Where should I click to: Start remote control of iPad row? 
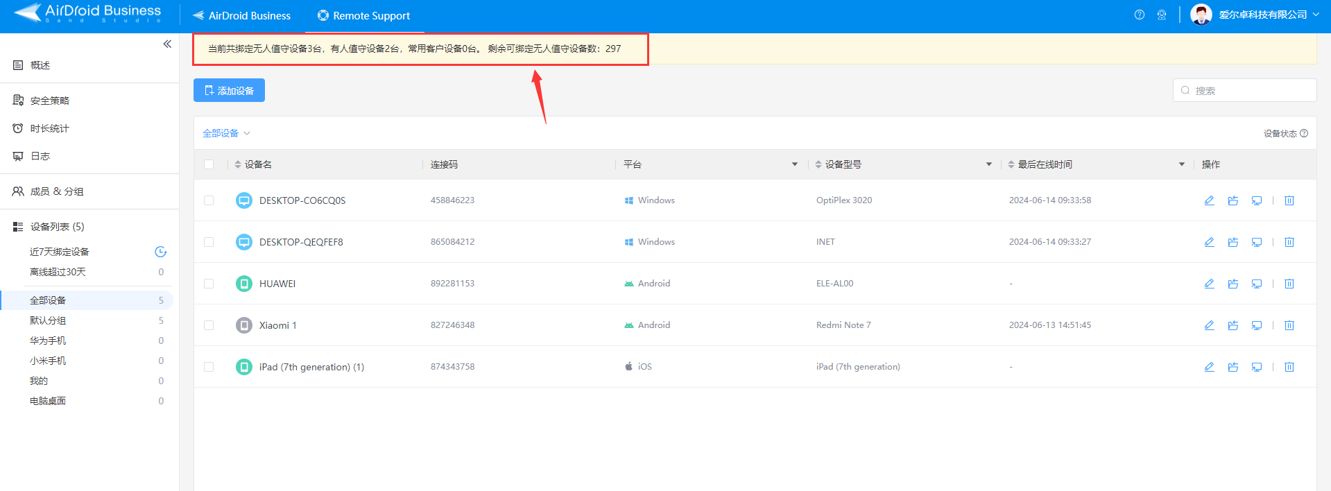[x=1256, y=367]
